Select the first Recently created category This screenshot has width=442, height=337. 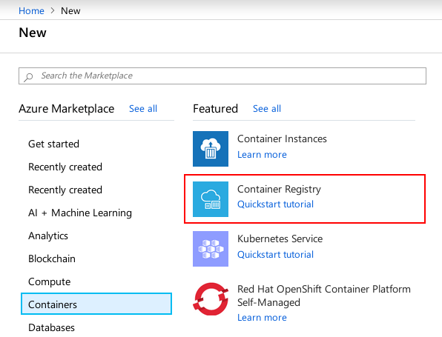(65, 167)
